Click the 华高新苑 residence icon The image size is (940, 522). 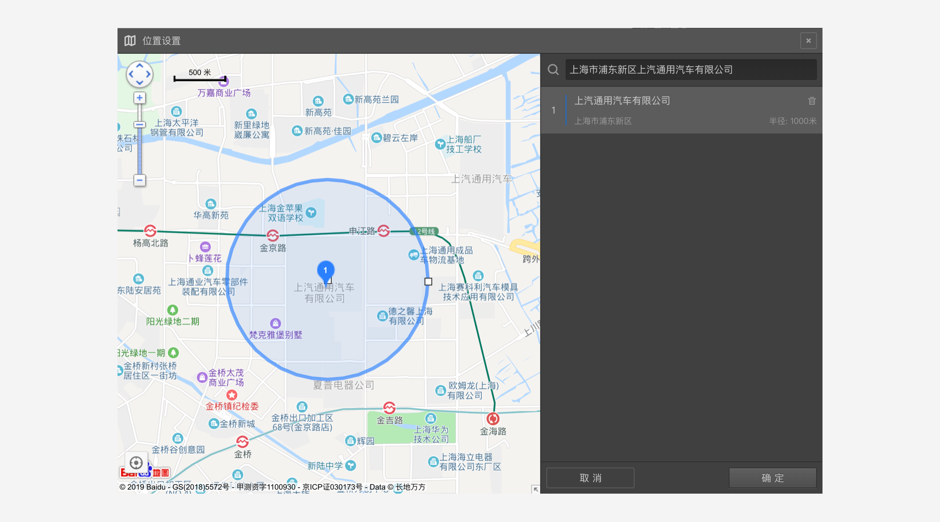pos(211,204)
